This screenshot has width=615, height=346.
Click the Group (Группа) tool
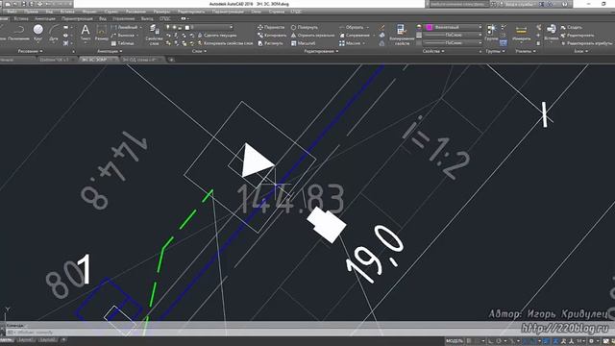tap(491, 33)
